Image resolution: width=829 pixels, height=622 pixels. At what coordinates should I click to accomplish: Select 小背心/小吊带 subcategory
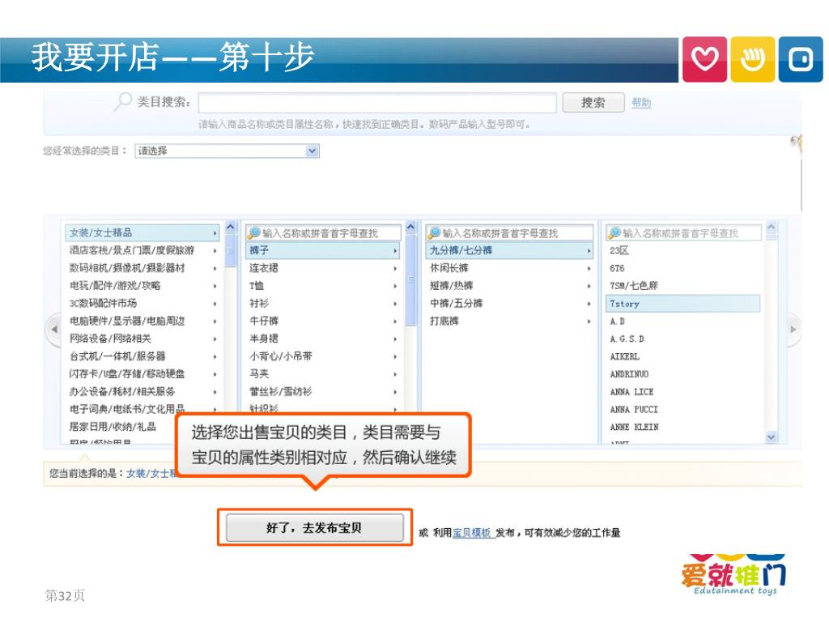(x=281, y=356)
